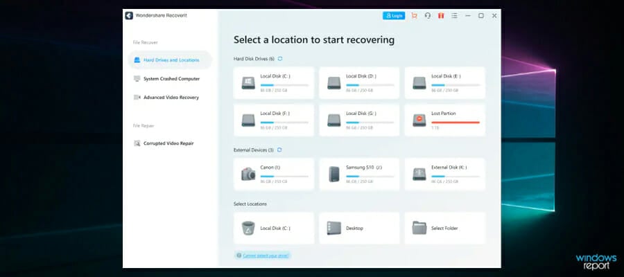Maximize the Recoverit window
Image resolution: width=624 pixels, height=277 pixels.
[481, 15]
